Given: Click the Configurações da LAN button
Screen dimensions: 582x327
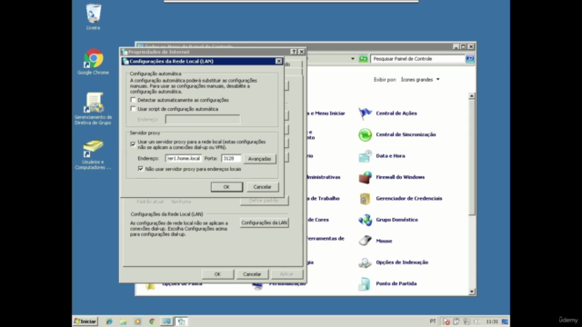Looking at the screenshot, I should 265,223.
